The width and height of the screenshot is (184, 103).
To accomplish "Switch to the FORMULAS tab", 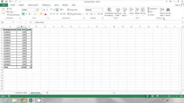I will [x=46, y=5].
